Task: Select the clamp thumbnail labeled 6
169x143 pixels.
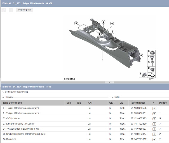Action: click(x=143, y=75)
